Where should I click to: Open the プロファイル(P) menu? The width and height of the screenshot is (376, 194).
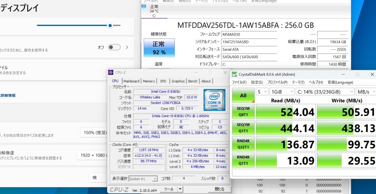click(x=277, y=82)
